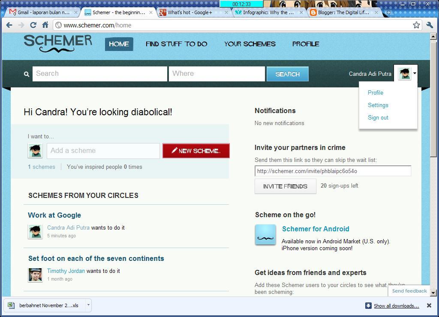Go back with the browser back arrow
Image resolution: width=439 pixels, height=317 pixels.
click(x=9, y=25)
